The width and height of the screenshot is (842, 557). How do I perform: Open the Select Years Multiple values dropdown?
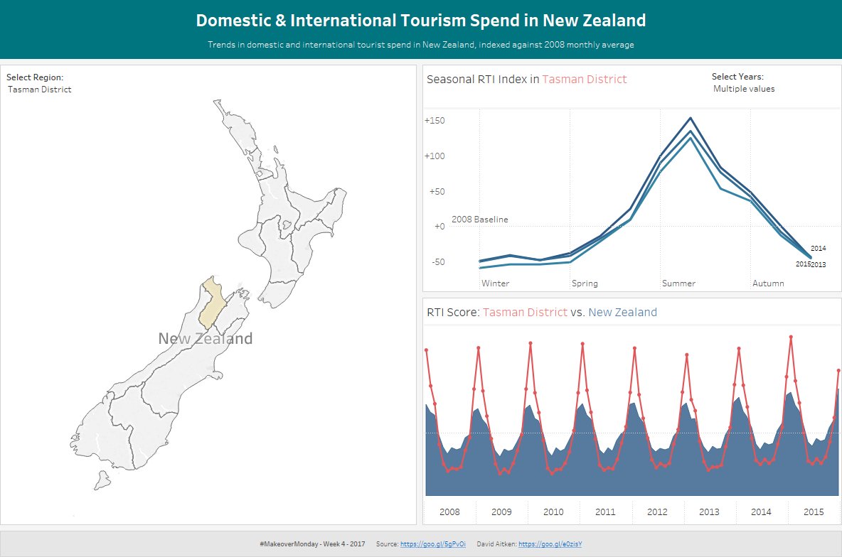point(744,89)
